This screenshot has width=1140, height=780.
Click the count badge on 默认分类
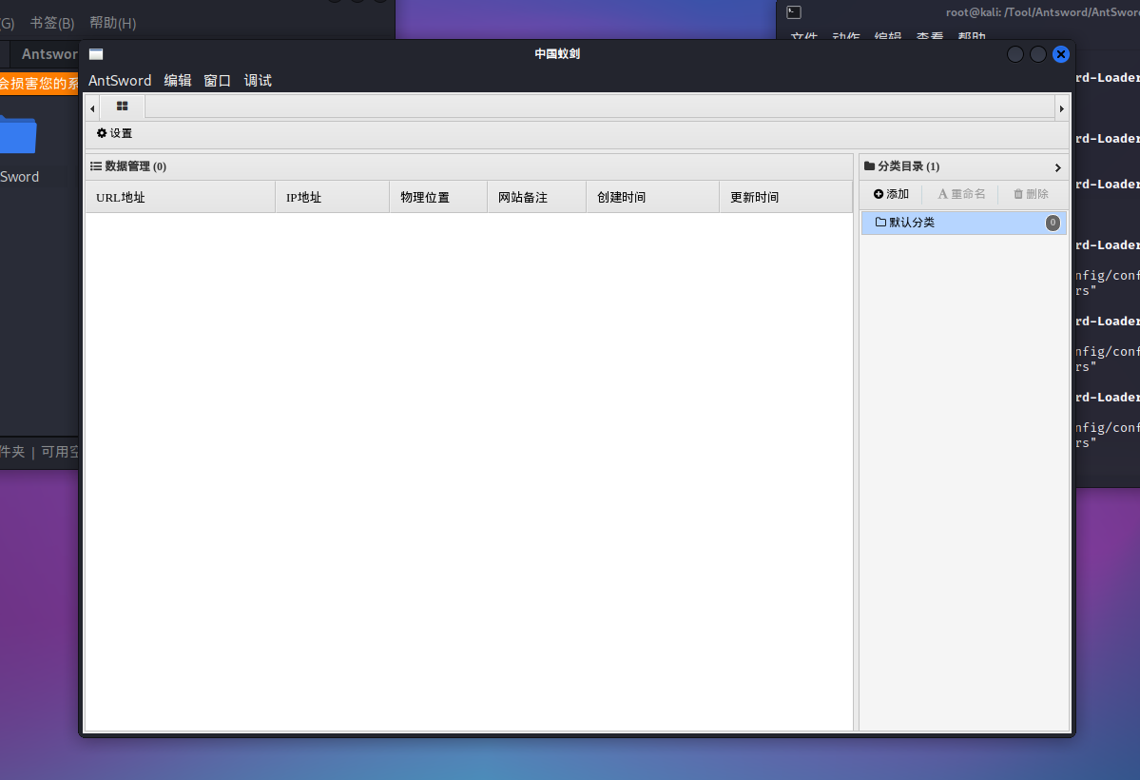click(1052, 223)
